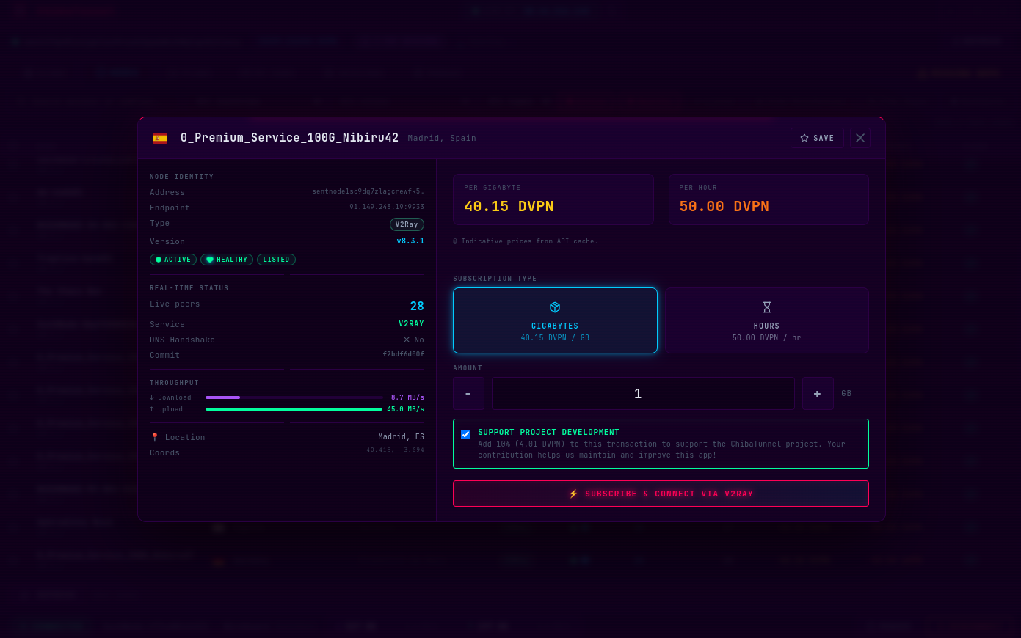Click the V2Ray type badge
1021x638 pixels.
[407, 224]
